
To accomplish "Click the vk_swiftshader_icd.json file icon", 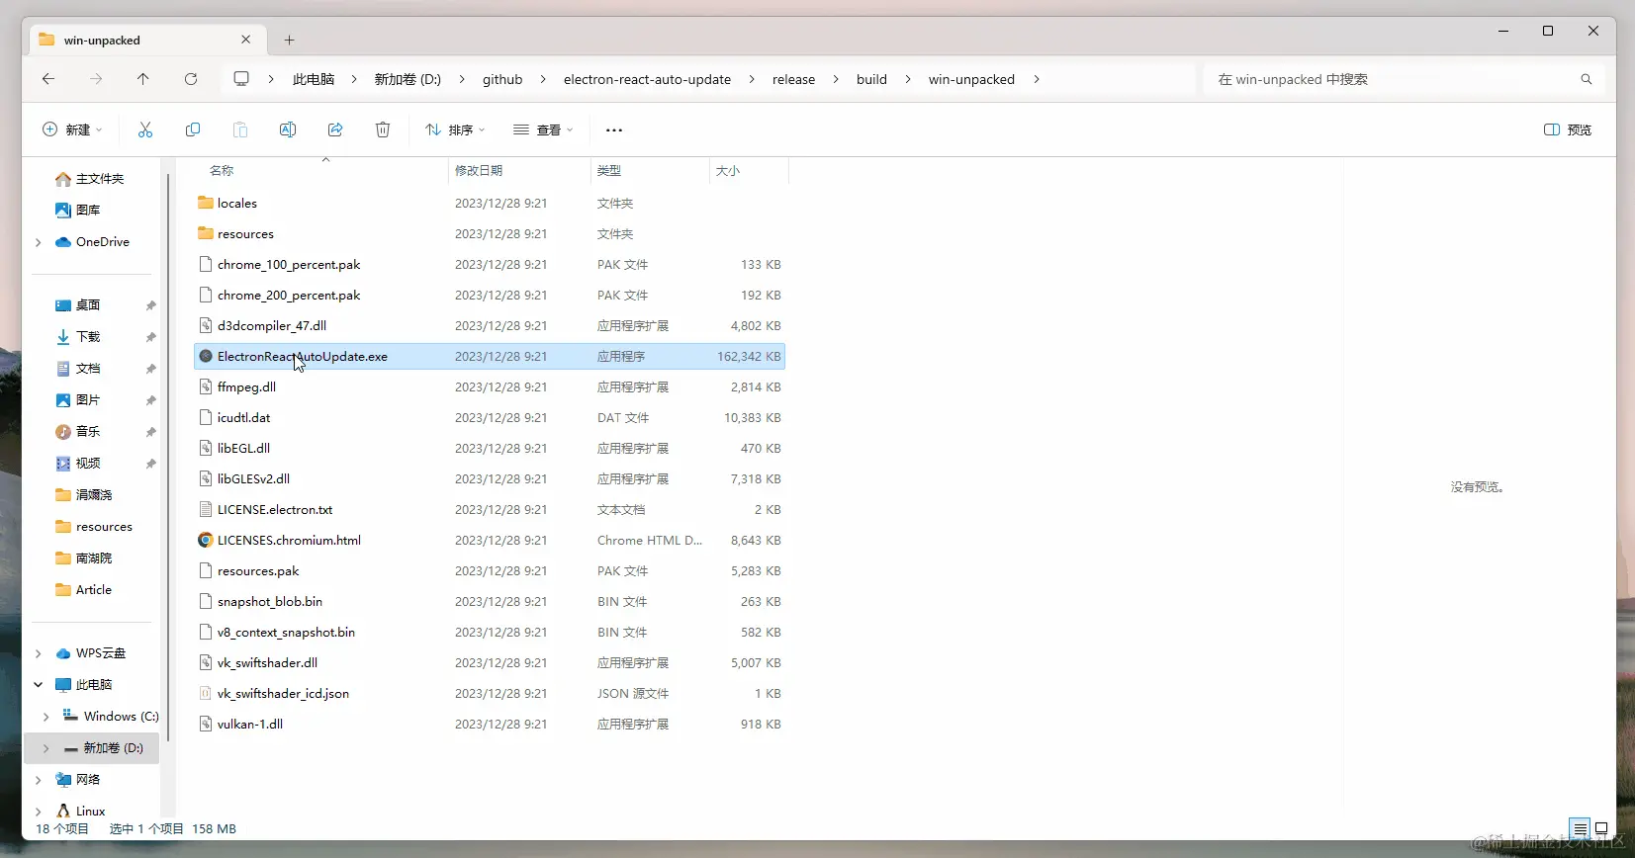I will (206, 693).
